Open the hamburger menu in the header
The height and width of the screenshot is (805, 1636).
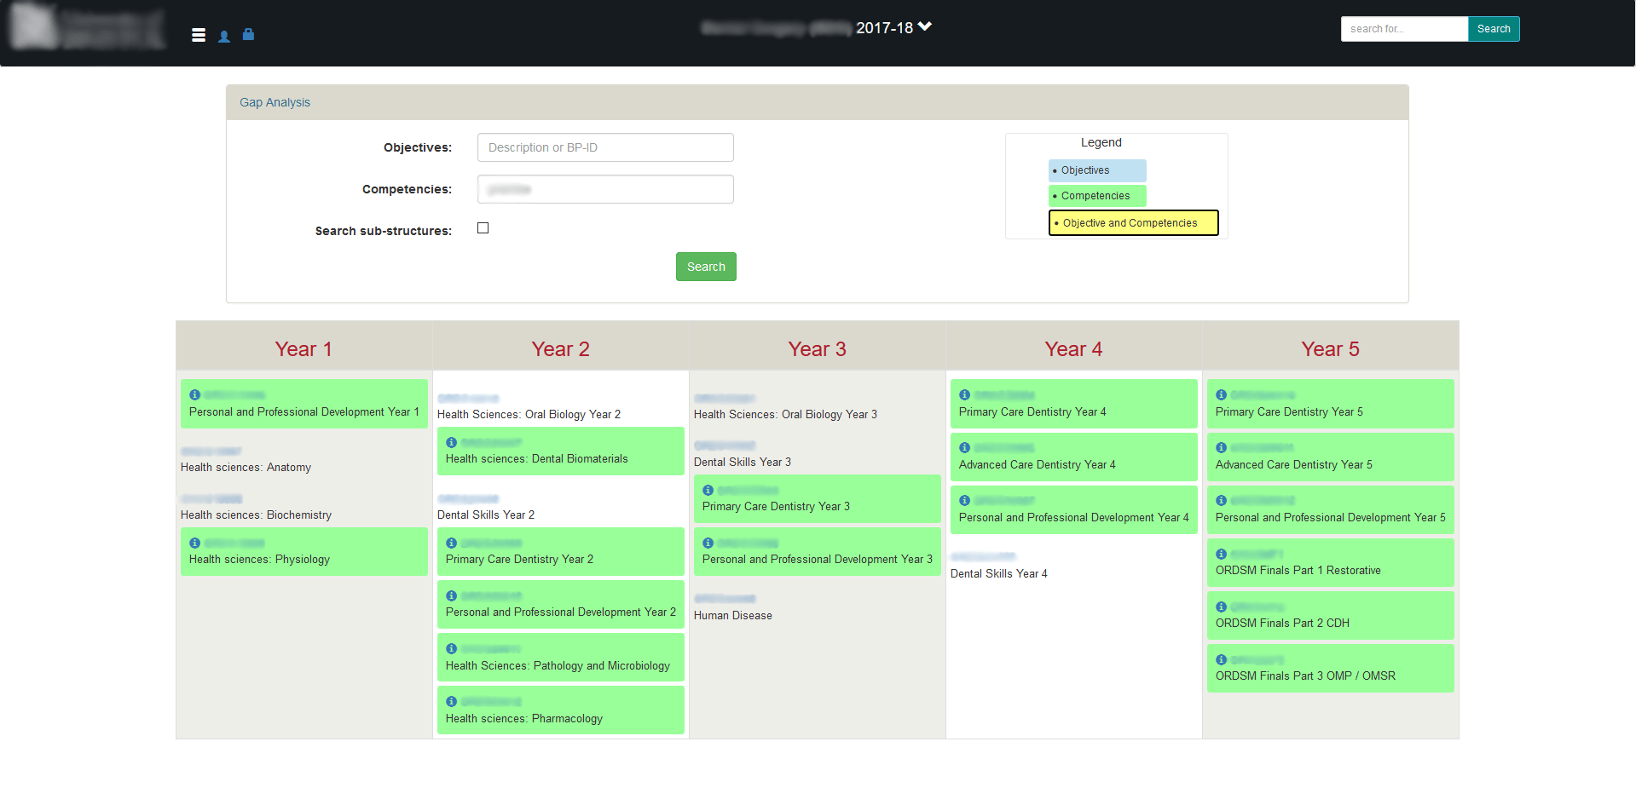point(199,35)
